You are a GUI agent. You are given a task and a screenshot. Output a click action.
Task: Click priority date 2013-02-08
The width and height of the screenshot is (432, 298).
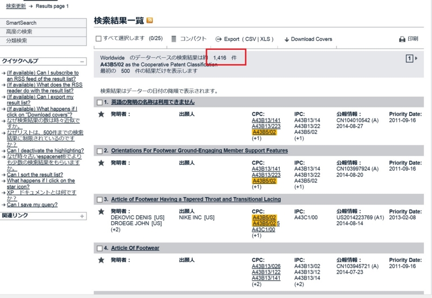tap(402, 218)
